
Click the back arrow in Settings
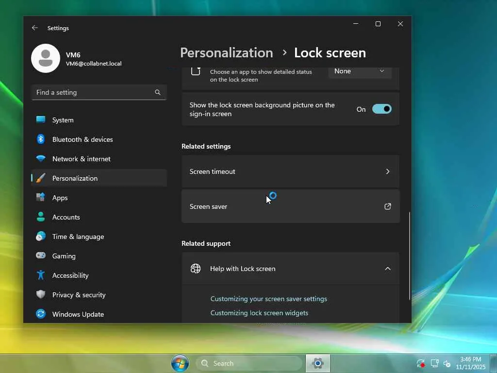click(35, 28)
